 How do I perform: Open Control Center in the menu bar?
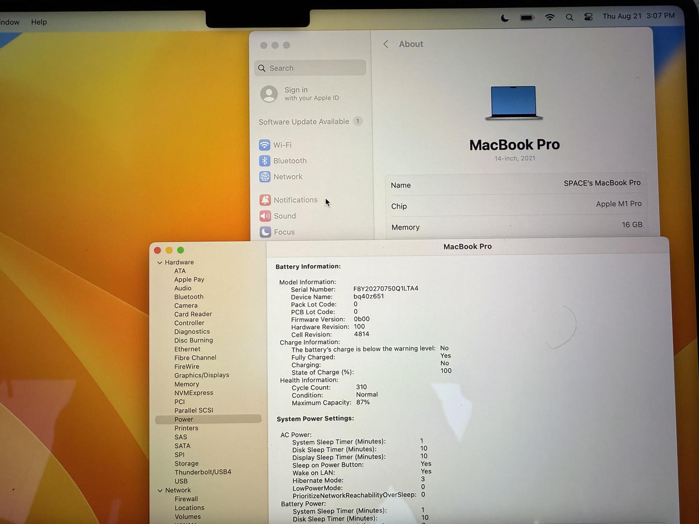point(588,17)
